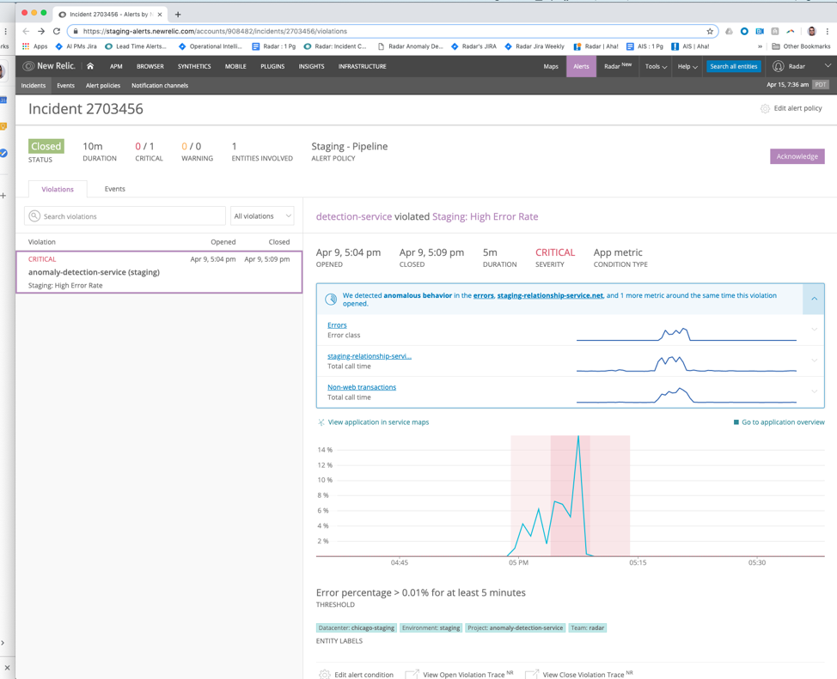Click the detection-service entity link
The width and height of the screenshot is (837, 679).
(x=354, y=216)
